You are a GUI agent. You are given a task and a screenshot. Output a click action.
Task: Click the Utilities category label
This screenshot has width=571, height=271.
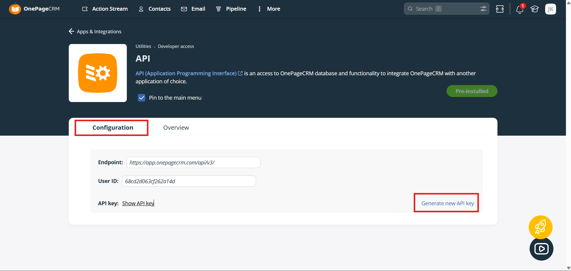click(x=143, y=46)
